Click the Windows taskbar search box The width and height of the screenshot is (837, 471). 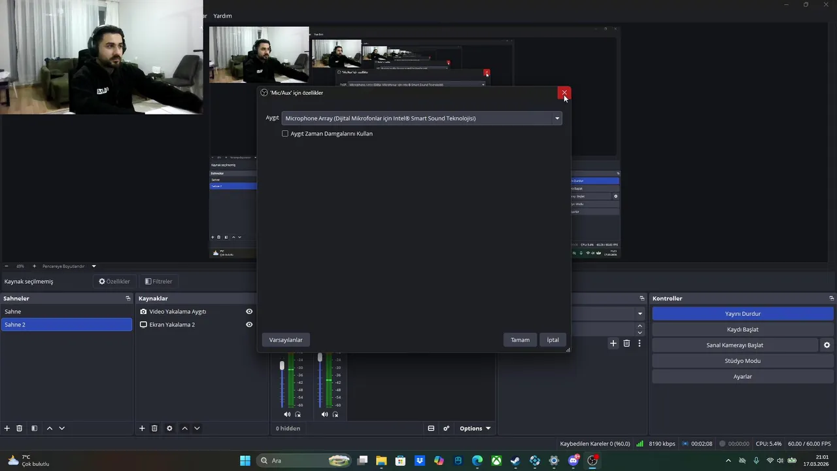pos(304,461)
